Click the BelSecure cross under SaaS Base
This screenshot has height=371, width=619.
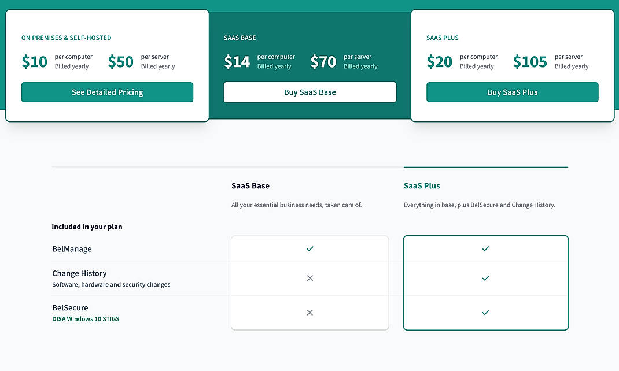(x=309, y=312)
